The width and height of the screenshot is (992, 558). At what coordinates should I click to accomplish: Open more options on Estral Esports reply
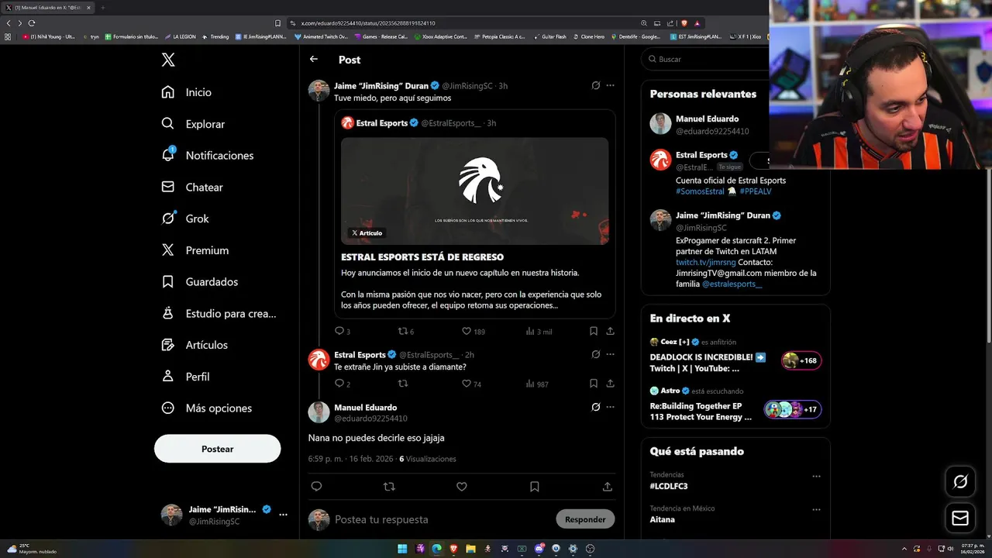tap(610, 354)
